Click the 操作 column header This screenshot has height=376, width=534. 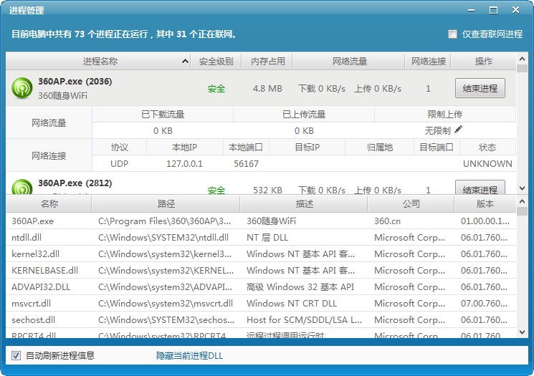483,62
